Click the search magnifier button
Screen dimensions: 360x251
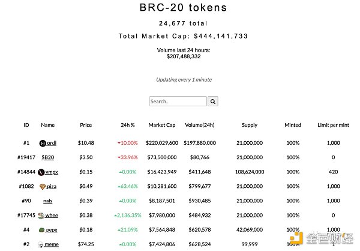coord(213,101)
